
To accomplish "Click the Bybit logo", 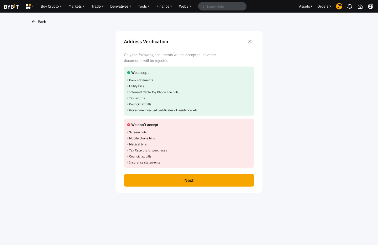I will (11, 7).
